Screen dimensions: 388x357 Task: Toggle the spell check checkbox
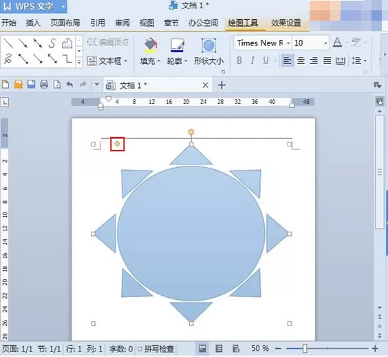point(140,349)
